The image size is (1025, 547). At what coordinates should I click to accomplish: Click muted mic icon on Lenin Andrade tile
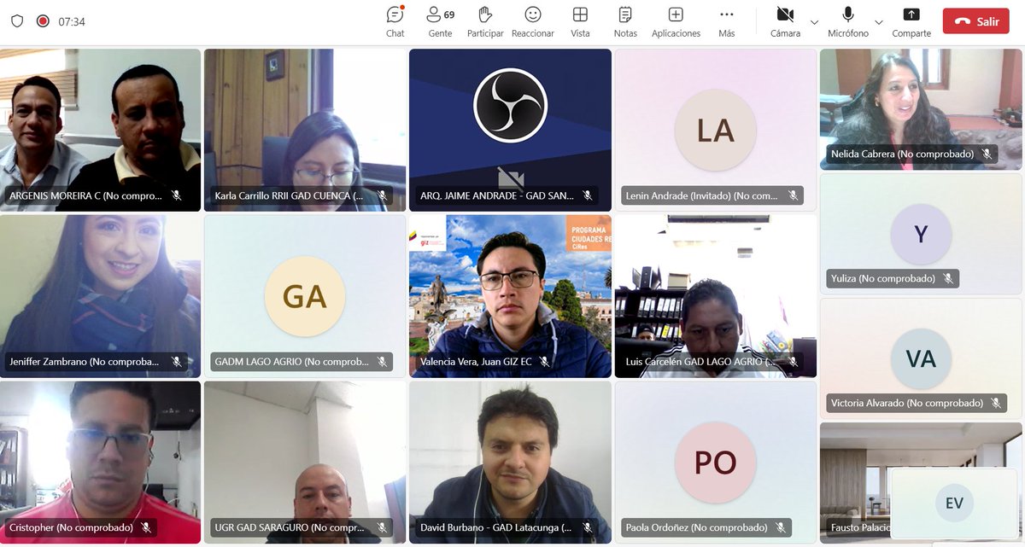click(x=793, y=195)
